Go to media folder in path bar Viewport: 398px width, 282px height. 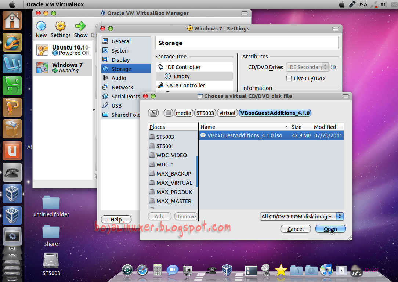pos(184,113)
